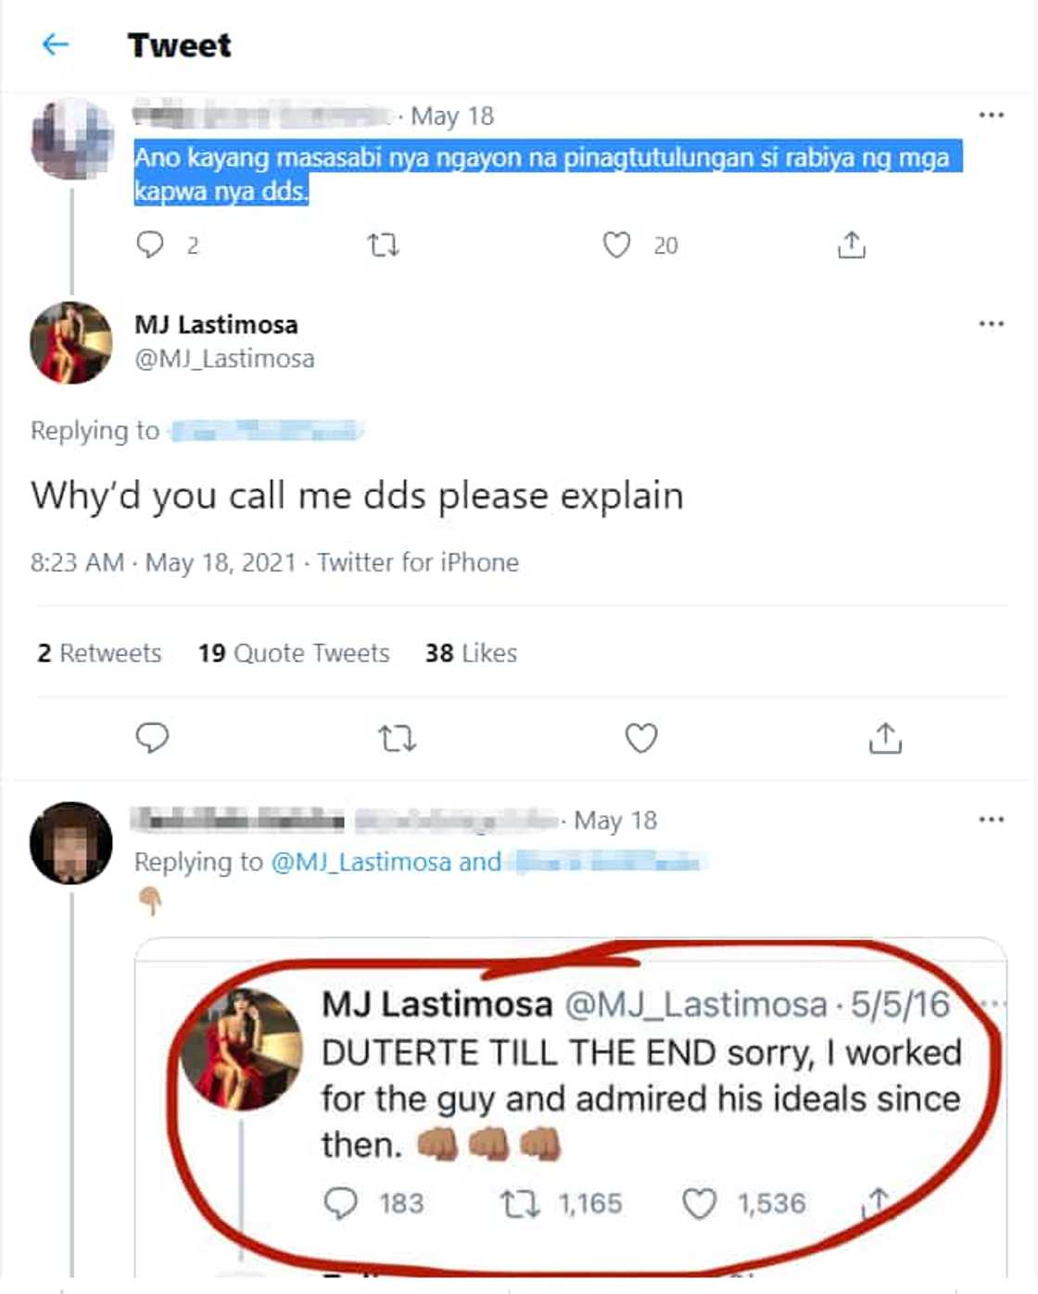Share MJ Lastimosa's main tweet
The image size is (1038, 1294).
[885, 737]
